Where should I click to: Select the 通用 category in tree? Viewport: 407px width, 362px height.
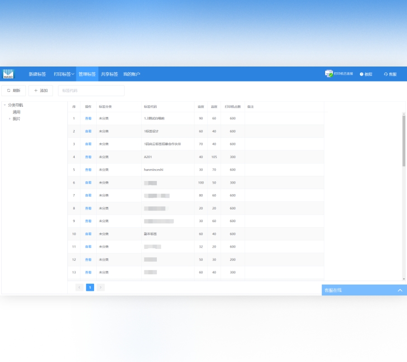(16, 112)
